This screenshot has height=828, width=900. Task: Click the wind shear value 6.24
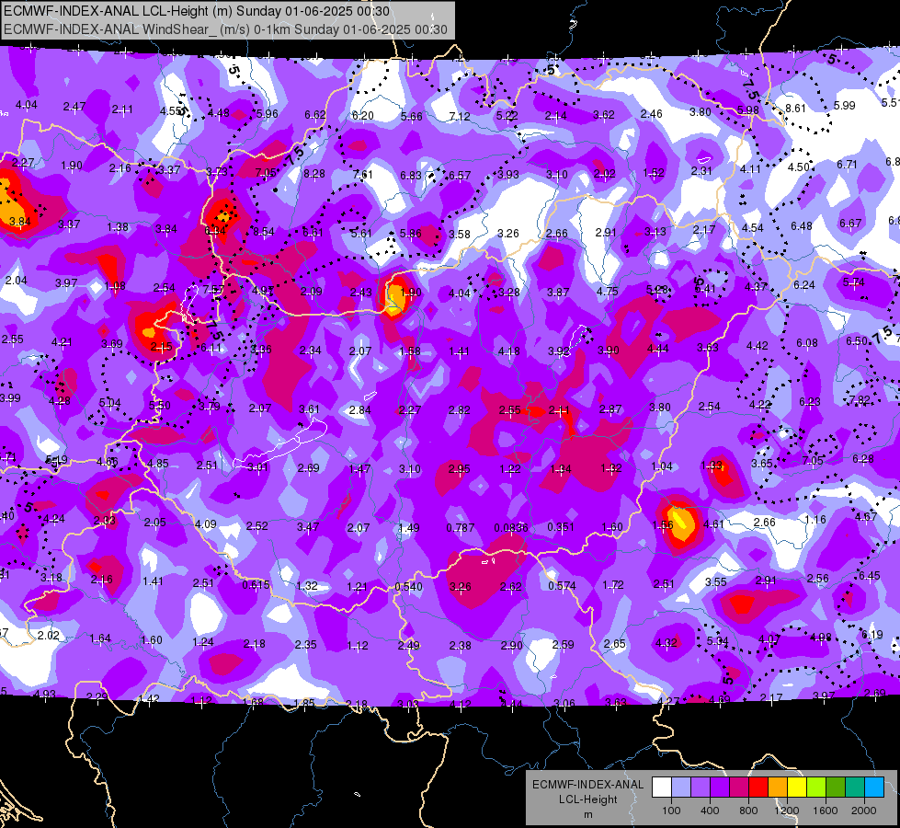click(804, 284)
